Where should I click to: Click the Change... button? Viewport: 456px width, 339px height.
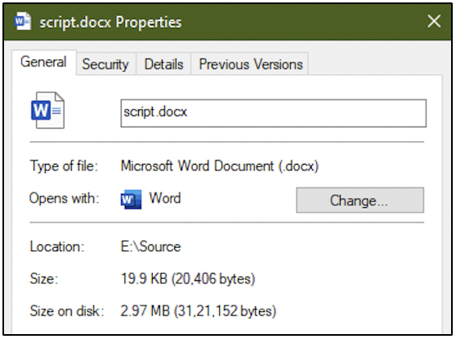tap(360, 200)
